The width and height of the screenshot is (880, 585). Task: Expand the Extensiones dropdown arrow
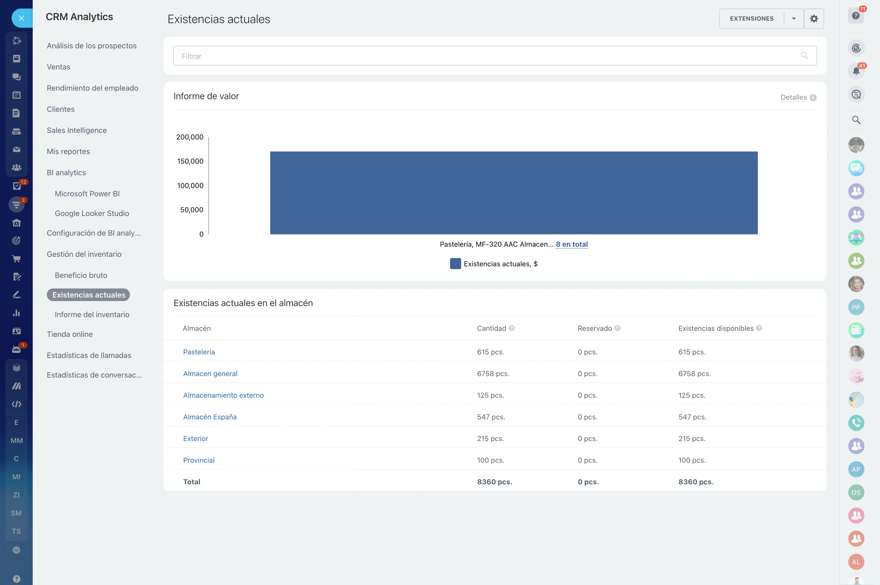[794, 19]
